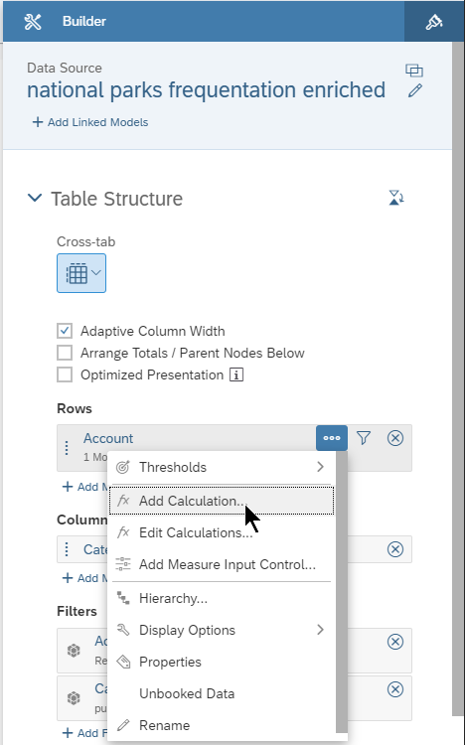Click Account more actions button
Screen dimensions: 465x745
point(332,438)
